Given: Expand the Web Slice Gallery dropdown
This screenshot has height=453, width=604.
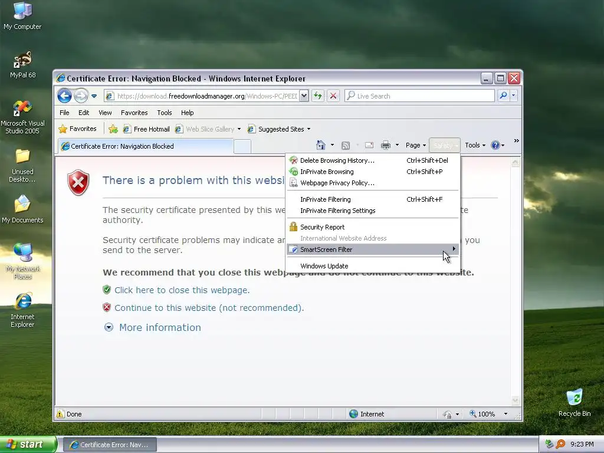Looking at the screenshot, I should (x=239, y=129).
